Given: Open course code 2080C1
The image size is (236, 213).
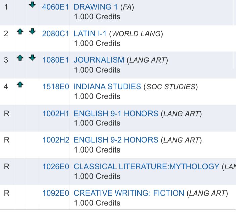Looking at the screenshot, I should coord(55,34).
